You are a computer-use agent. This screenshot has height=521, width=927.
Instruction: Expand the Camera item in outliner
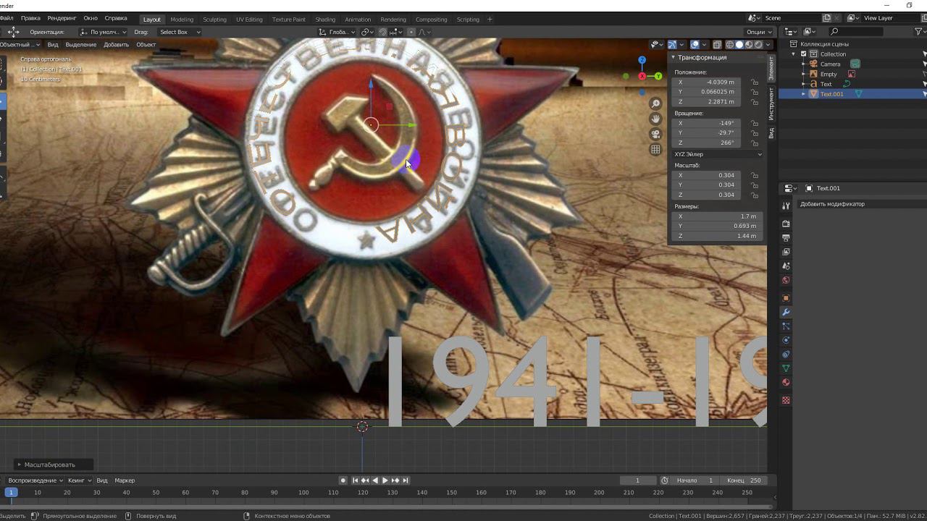click(x=803, y=64)
